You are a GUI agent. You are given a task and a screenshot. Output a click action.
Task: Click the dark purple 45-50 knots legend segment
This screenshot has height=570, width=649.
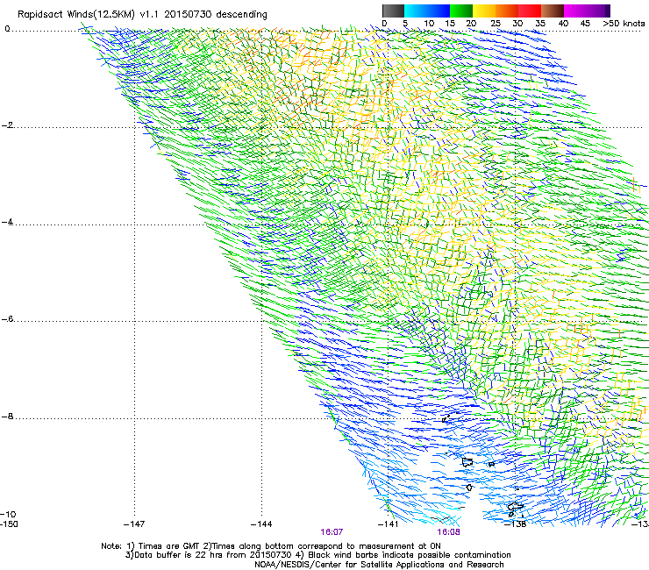tap(598, 11)
